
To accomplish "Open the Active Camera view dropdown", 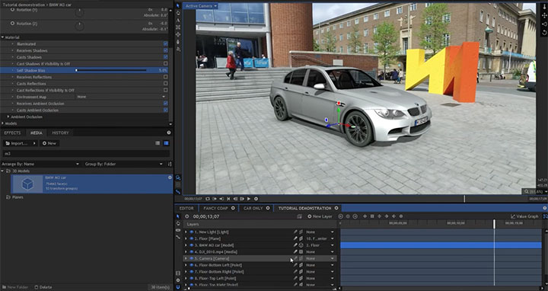I will point(201,6).
